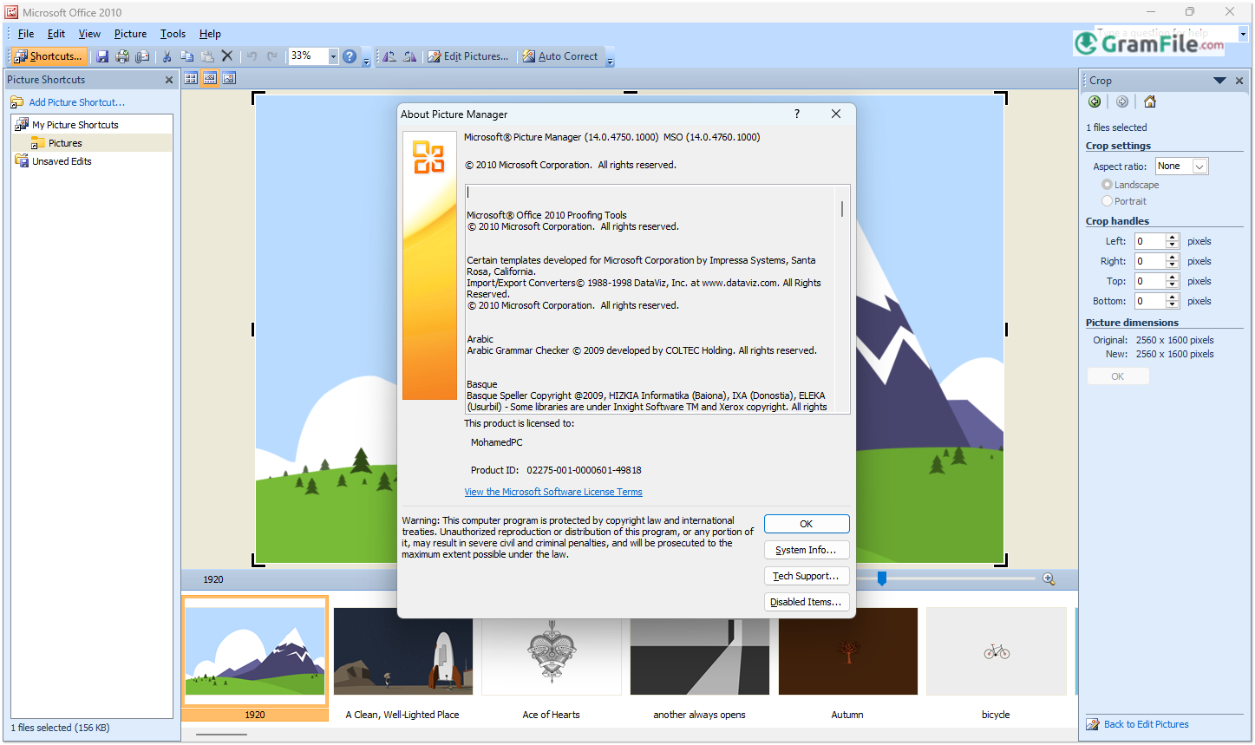Click the send picture by E-mail icon
The height and width of the screenshot is (745, 1255).
tap(142, 56)
